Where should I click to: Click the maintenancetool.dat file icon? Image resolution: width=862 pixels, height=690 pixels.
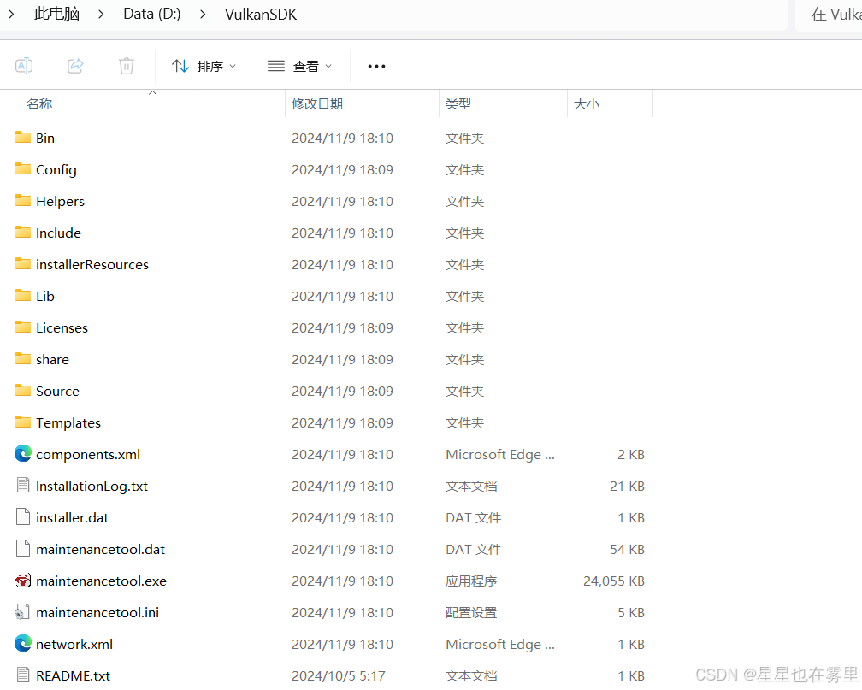23,548
